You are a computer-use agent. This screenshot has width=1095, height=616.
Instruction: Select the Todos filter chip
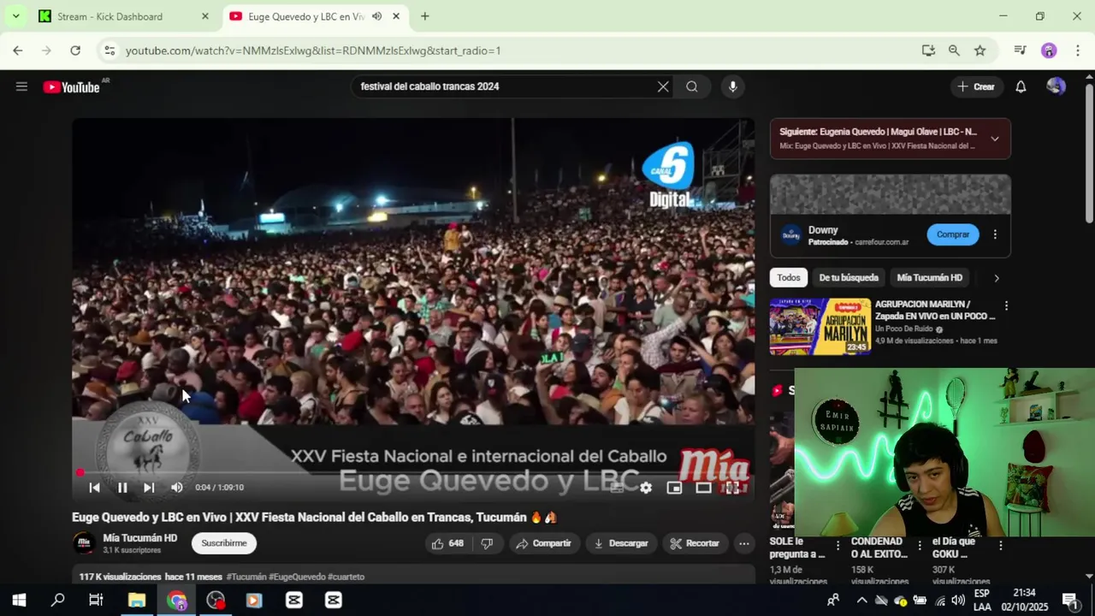[789, 277]
